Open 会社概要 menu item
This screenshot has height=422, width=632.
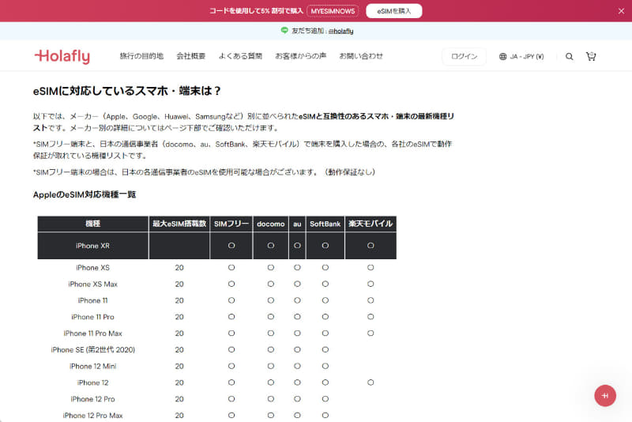tap(191, 56)
